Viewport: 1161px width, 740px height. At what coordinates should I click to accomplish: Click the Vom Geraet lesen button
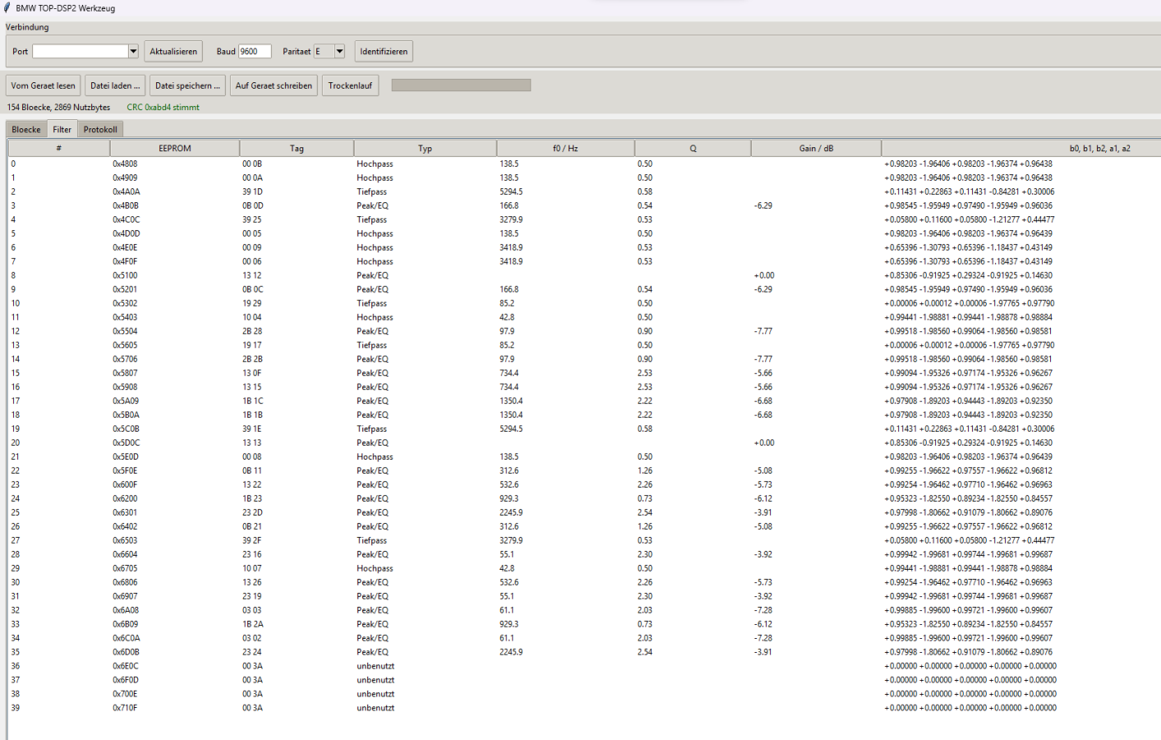click(x=43, y=86)
